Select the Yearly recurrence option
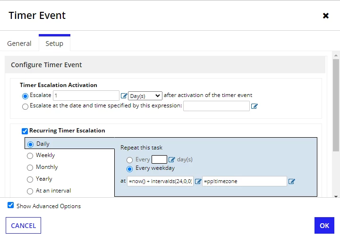This screenshot has width=340, height=237. point(30,179)
